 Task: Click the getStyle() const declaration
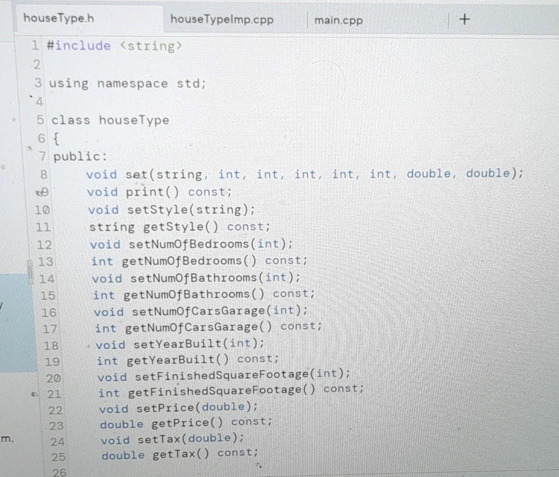pos(177,227)
